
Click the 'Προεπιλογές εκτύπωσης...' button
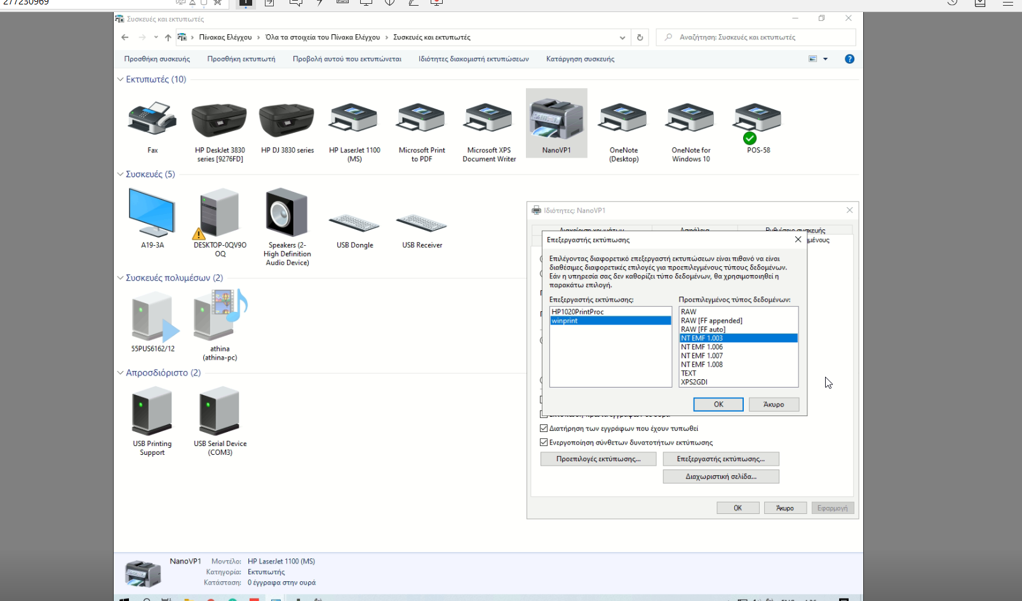[x=598, y=459]
